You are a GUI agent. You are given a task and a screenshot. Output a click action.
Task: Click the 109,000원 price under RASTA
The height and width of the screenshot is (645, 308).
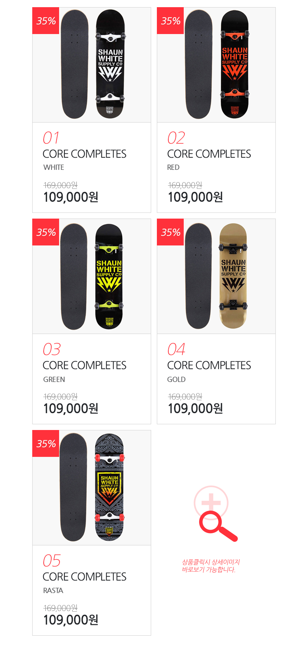point(71,620)
